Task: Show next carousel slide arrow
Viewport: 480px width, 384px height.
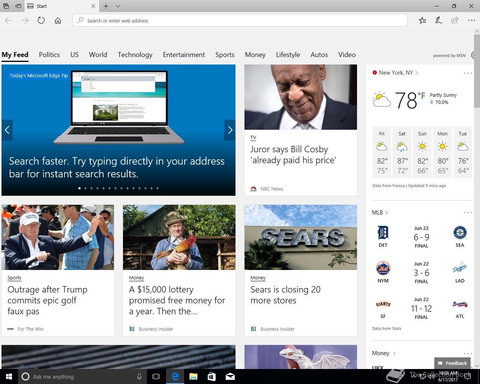Action: pos(230,130)
